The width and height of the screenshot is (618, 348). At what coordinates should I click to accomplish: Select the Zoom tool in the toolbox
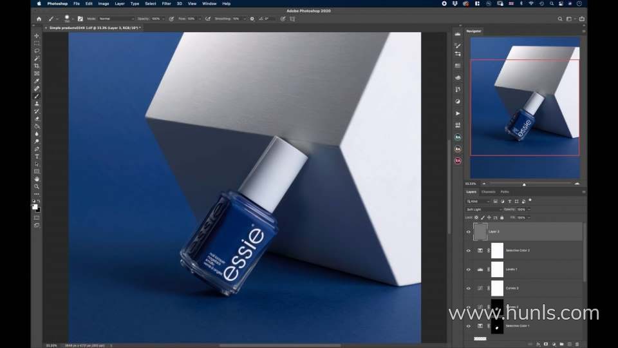pyautogui.click(x=37, y=186)
